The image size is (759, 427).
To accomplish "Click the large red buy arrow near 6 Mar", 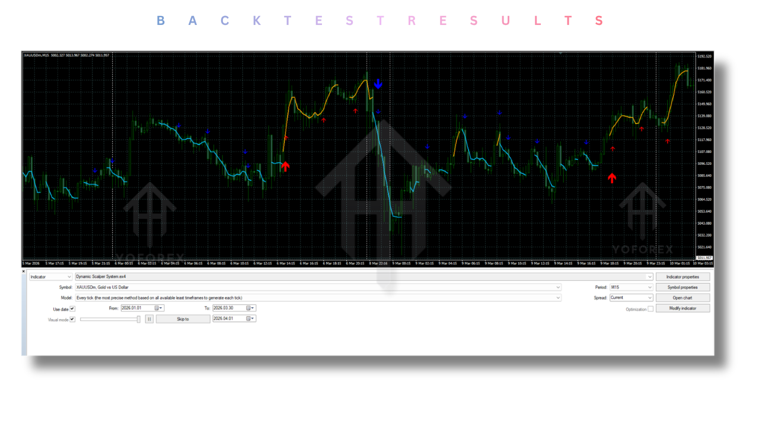I will 285,167.
